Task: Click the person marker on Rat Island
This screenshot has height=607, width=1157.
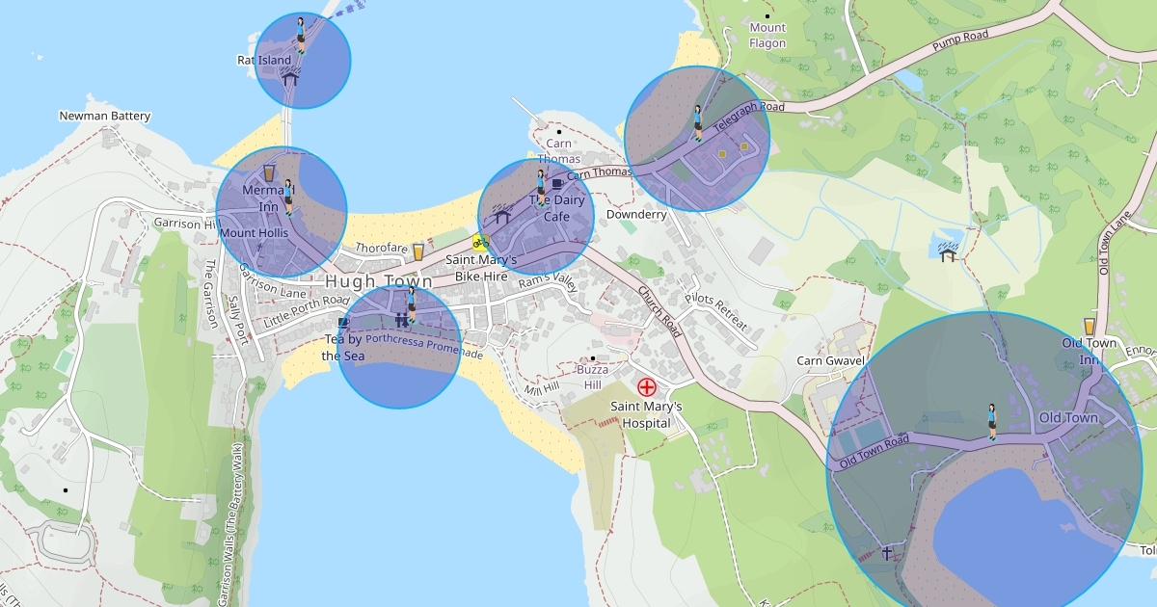Action: point(301,35)
